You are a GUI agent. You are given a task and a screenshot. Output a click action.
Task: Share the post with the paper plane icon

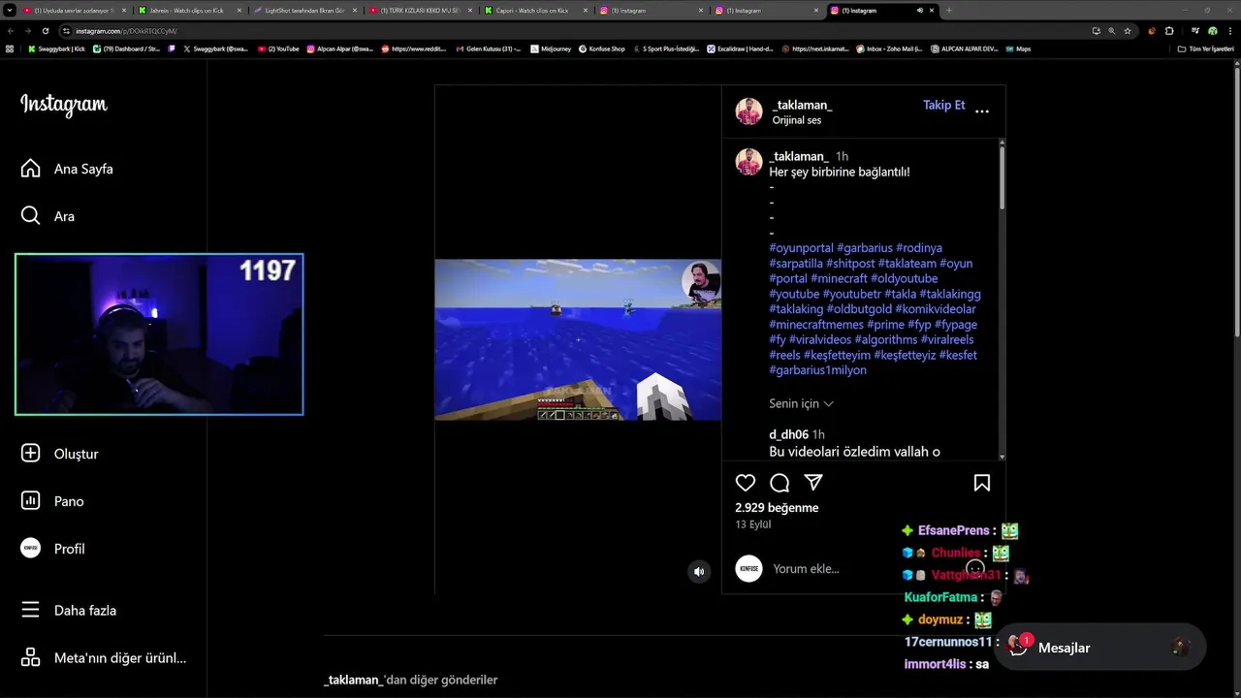(813, 483)
